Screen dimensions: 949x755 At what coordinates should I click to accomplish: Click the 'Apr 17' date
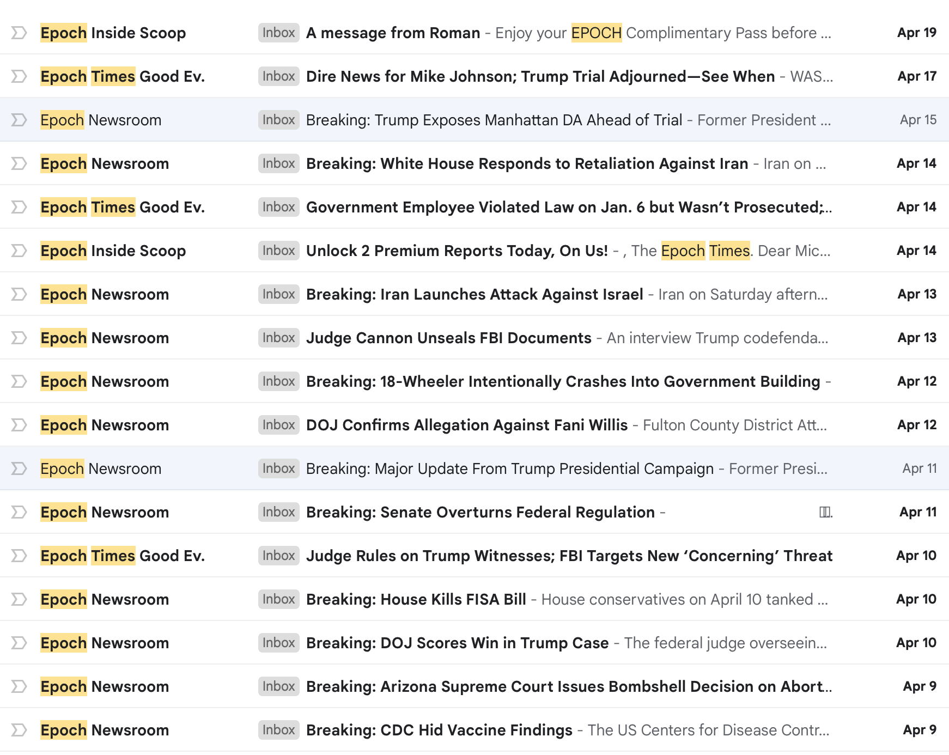(x=917, y=76)
